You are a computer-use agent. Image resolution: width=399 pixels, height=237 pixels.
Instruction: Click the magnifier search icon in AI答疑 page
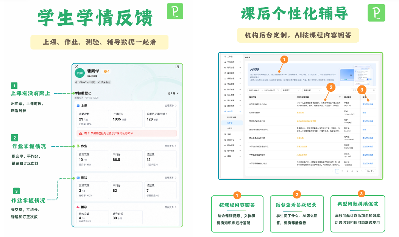[x=374, y=90]
